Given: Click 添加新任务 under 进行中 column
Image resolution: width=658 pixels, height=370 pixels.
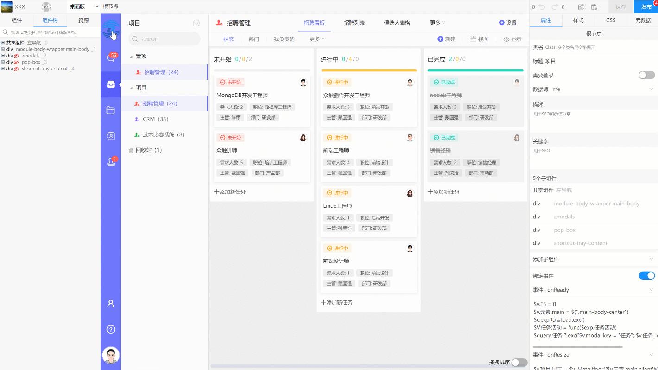Looking at the screenshot, I should [x=336, y=302].
